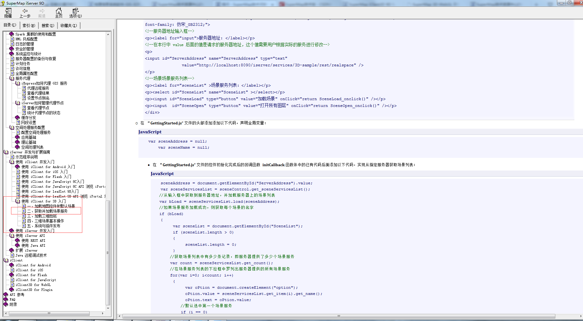583x321 pixels.
Task: Click the open-book icon beside iServer 开发与扩展指南
Action: 6,152
